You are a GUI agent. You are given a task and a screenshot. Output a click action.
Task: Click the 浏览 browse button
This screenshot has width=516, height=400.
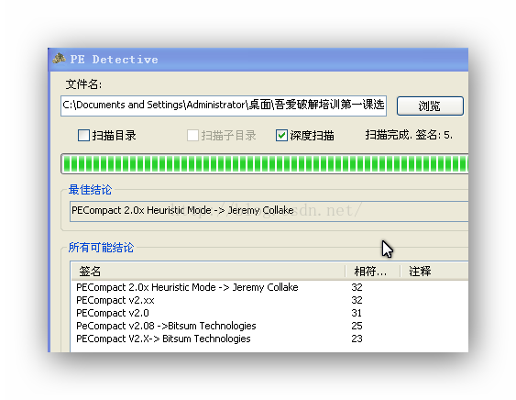coord(430,106)
